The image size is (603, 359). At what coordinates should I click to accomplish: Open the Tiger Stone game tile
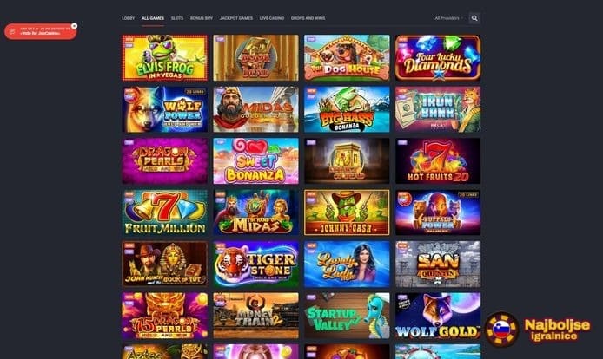(x=255, y=264)
